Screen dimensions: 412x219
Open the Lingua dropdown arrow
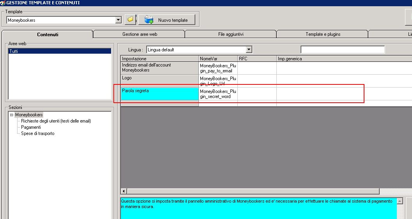(249, 49)
